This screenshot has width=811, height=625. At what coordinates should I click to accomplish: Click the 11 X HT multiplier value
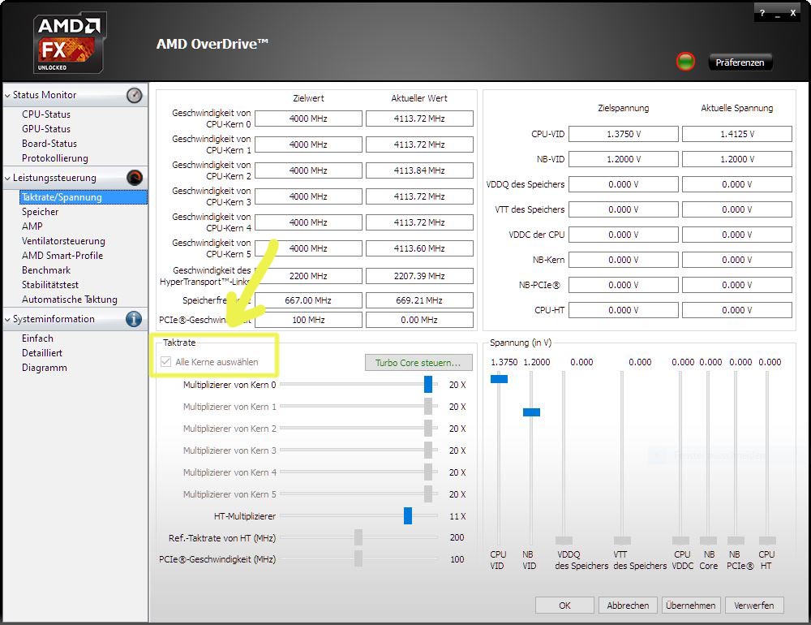tap(457, 516)
